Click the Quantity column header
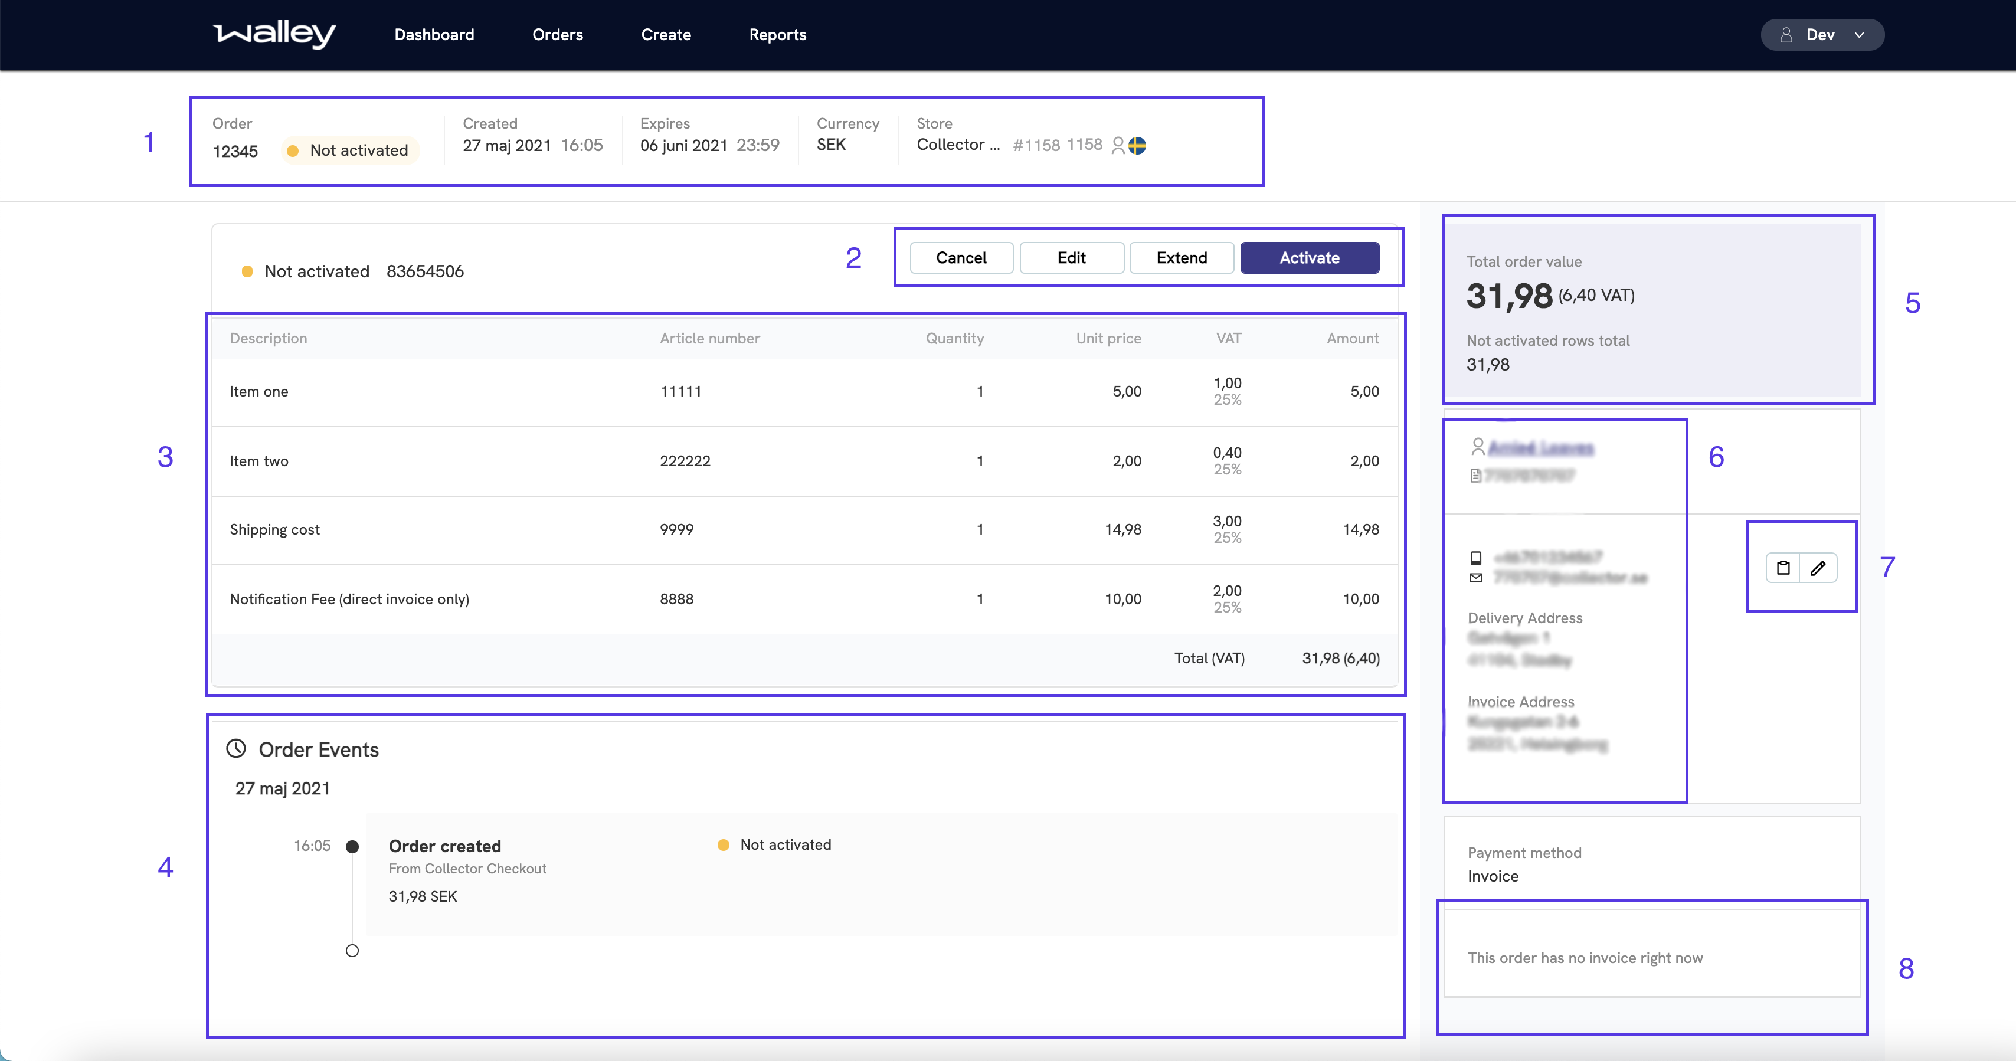This screenshot has width=2016, height=1061. pyautogui.click(x=955, y=338)
